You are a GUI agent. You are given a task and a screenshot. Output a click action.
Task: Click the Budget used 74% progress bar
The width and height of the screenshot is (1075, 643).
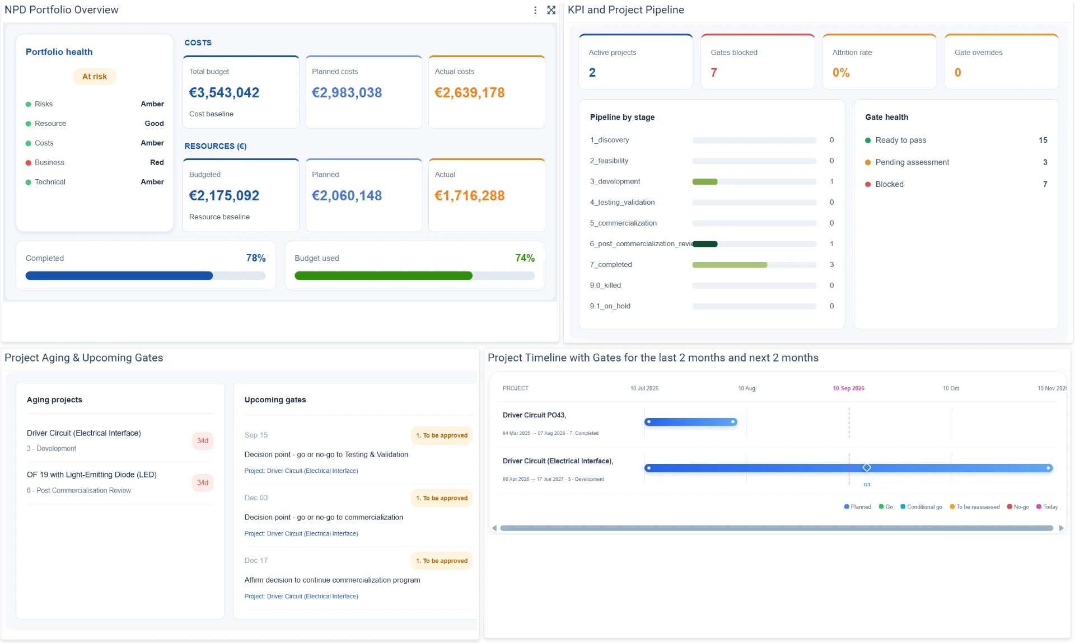click(415, 276)
